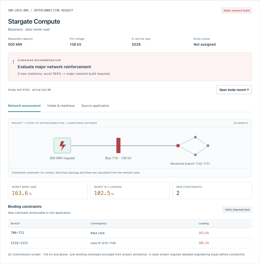This screenshot has height=264, width=260.
Task: Click the New constraints card
Action: pos(212,190)
